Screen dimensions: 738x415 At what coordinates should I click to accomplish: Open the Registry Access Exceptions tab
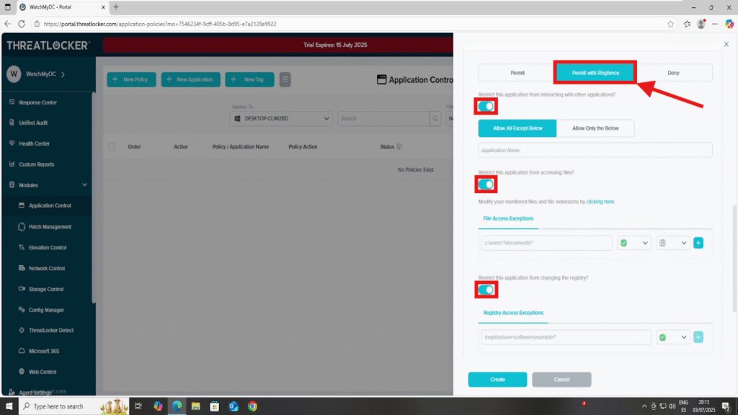click(513, 313)
